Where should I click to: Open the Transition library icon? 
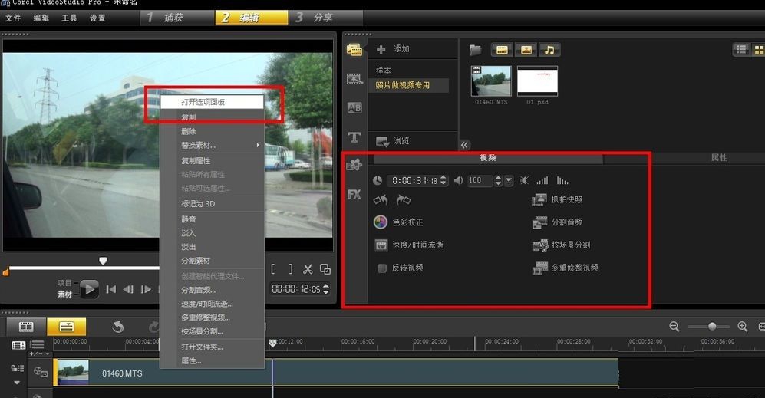point(354,107)
